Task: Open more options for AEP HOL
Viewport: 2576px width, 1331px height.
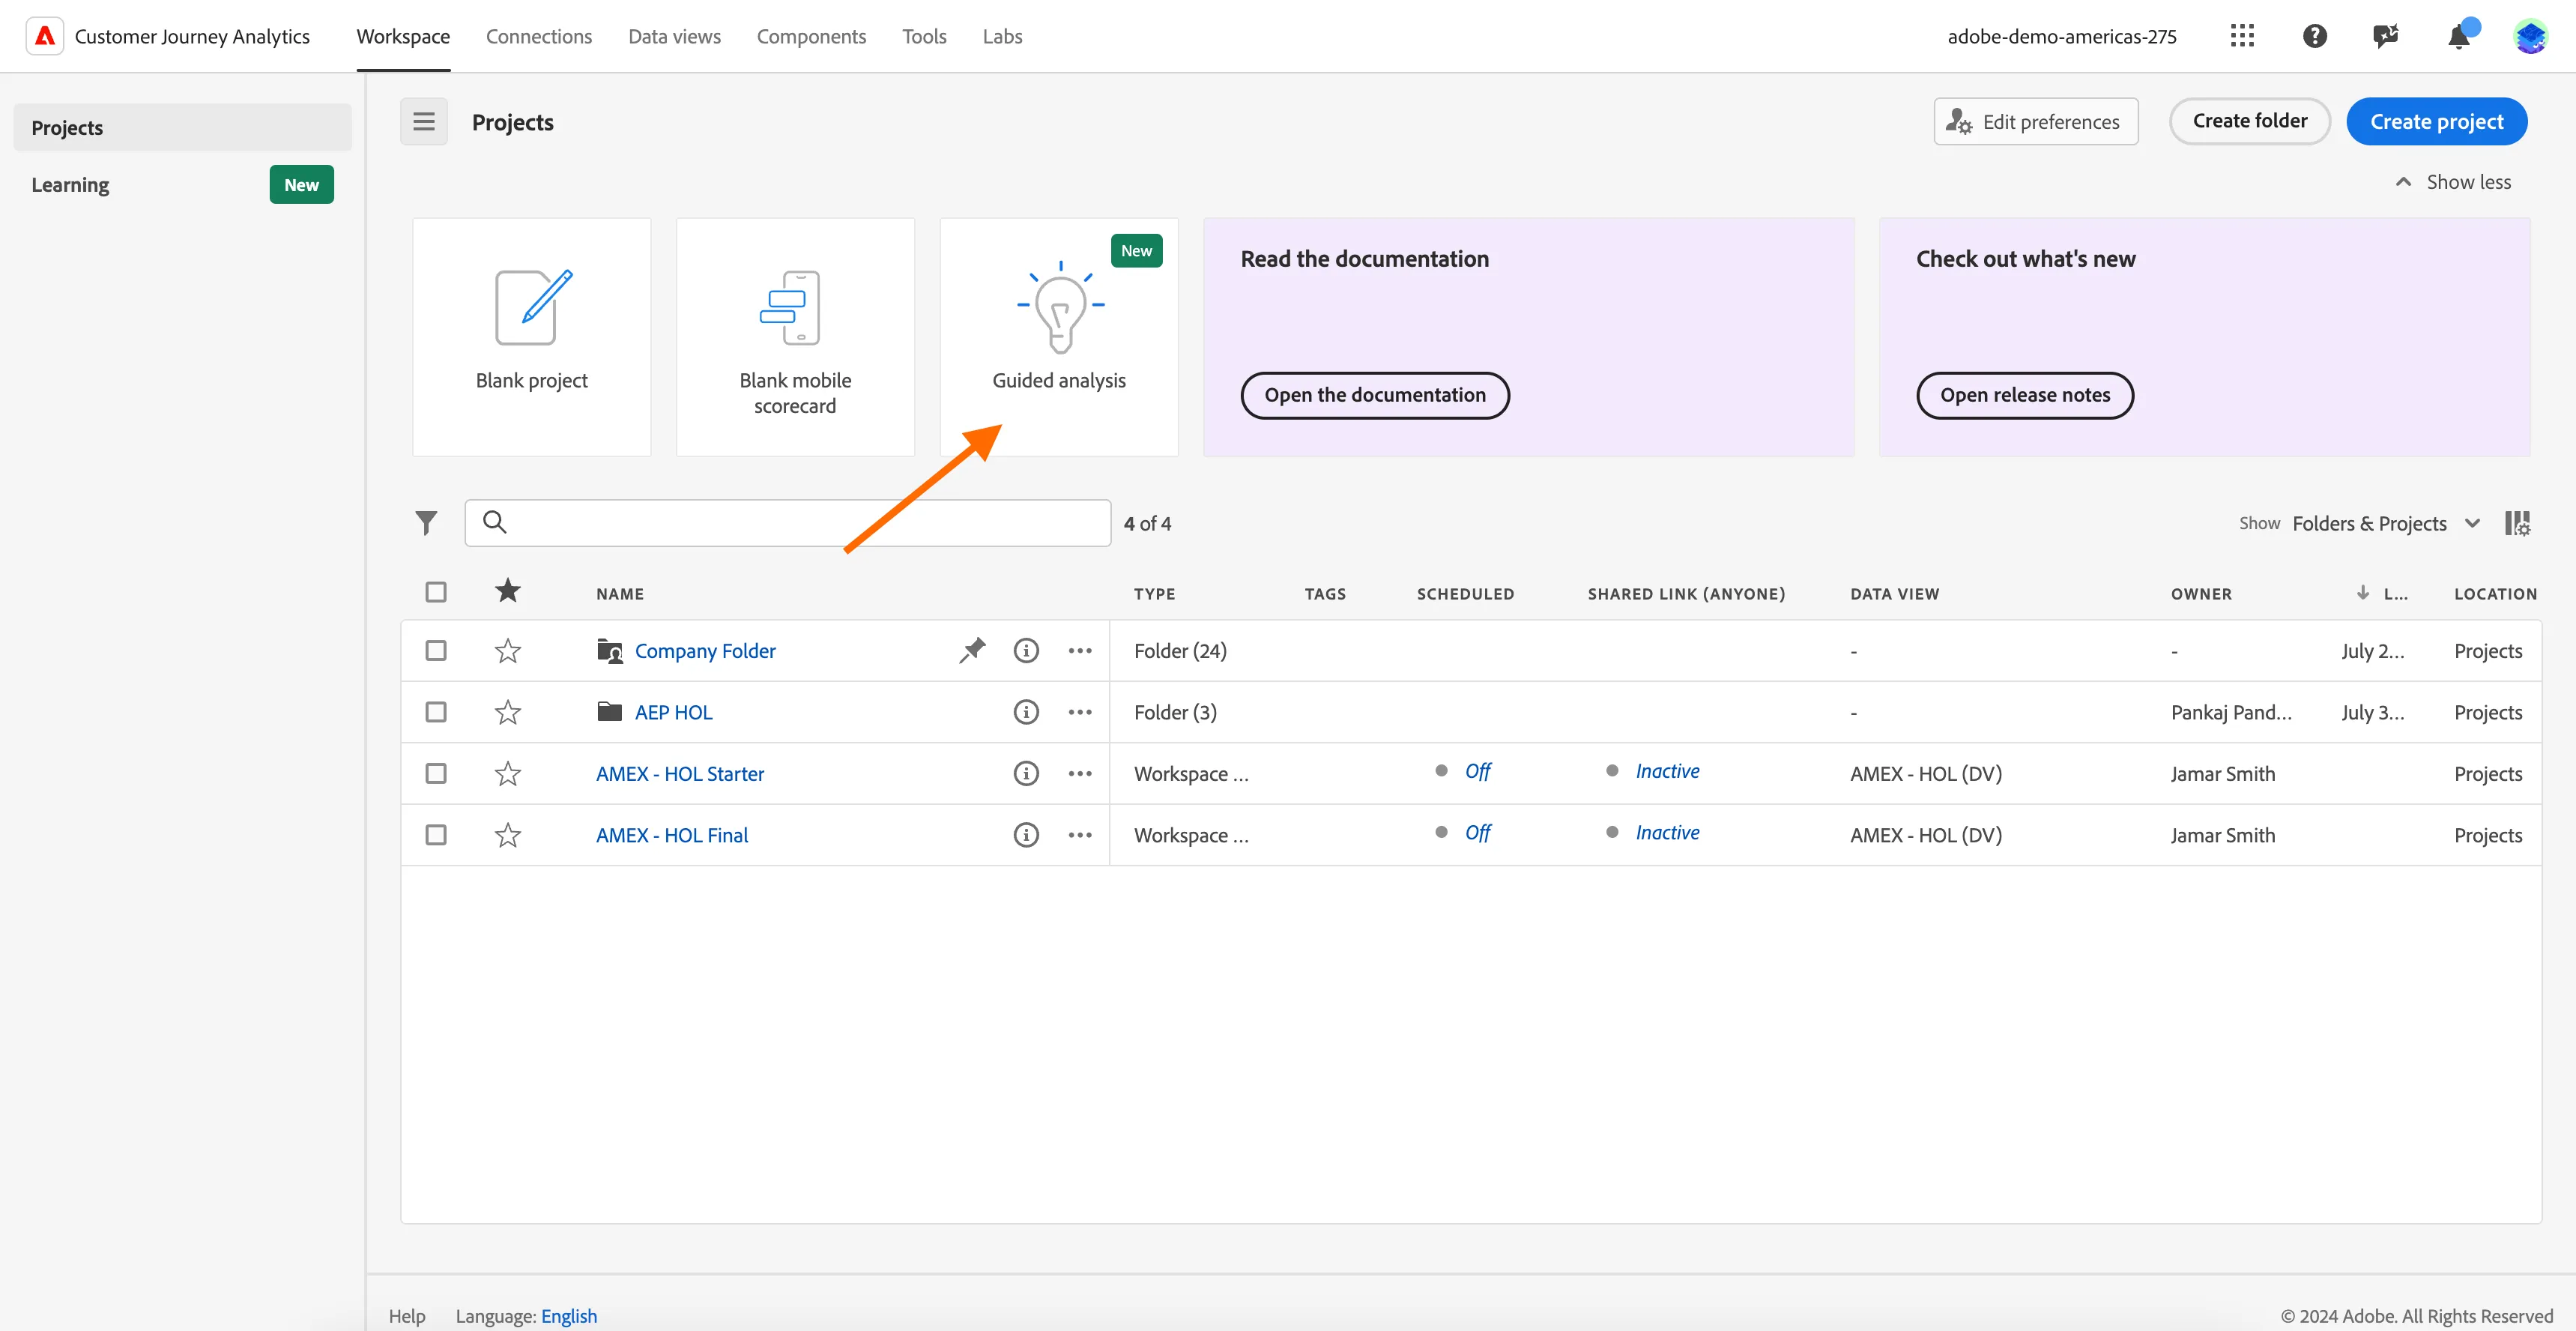Action: pos(1080,712)
